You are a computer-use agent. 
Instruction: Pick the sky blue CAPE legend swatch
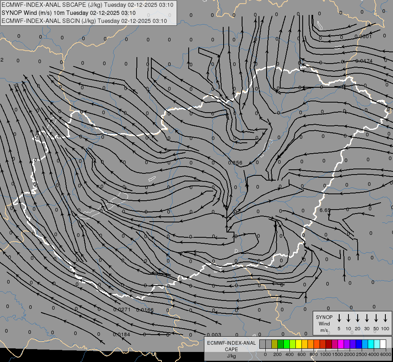(365, 344)
